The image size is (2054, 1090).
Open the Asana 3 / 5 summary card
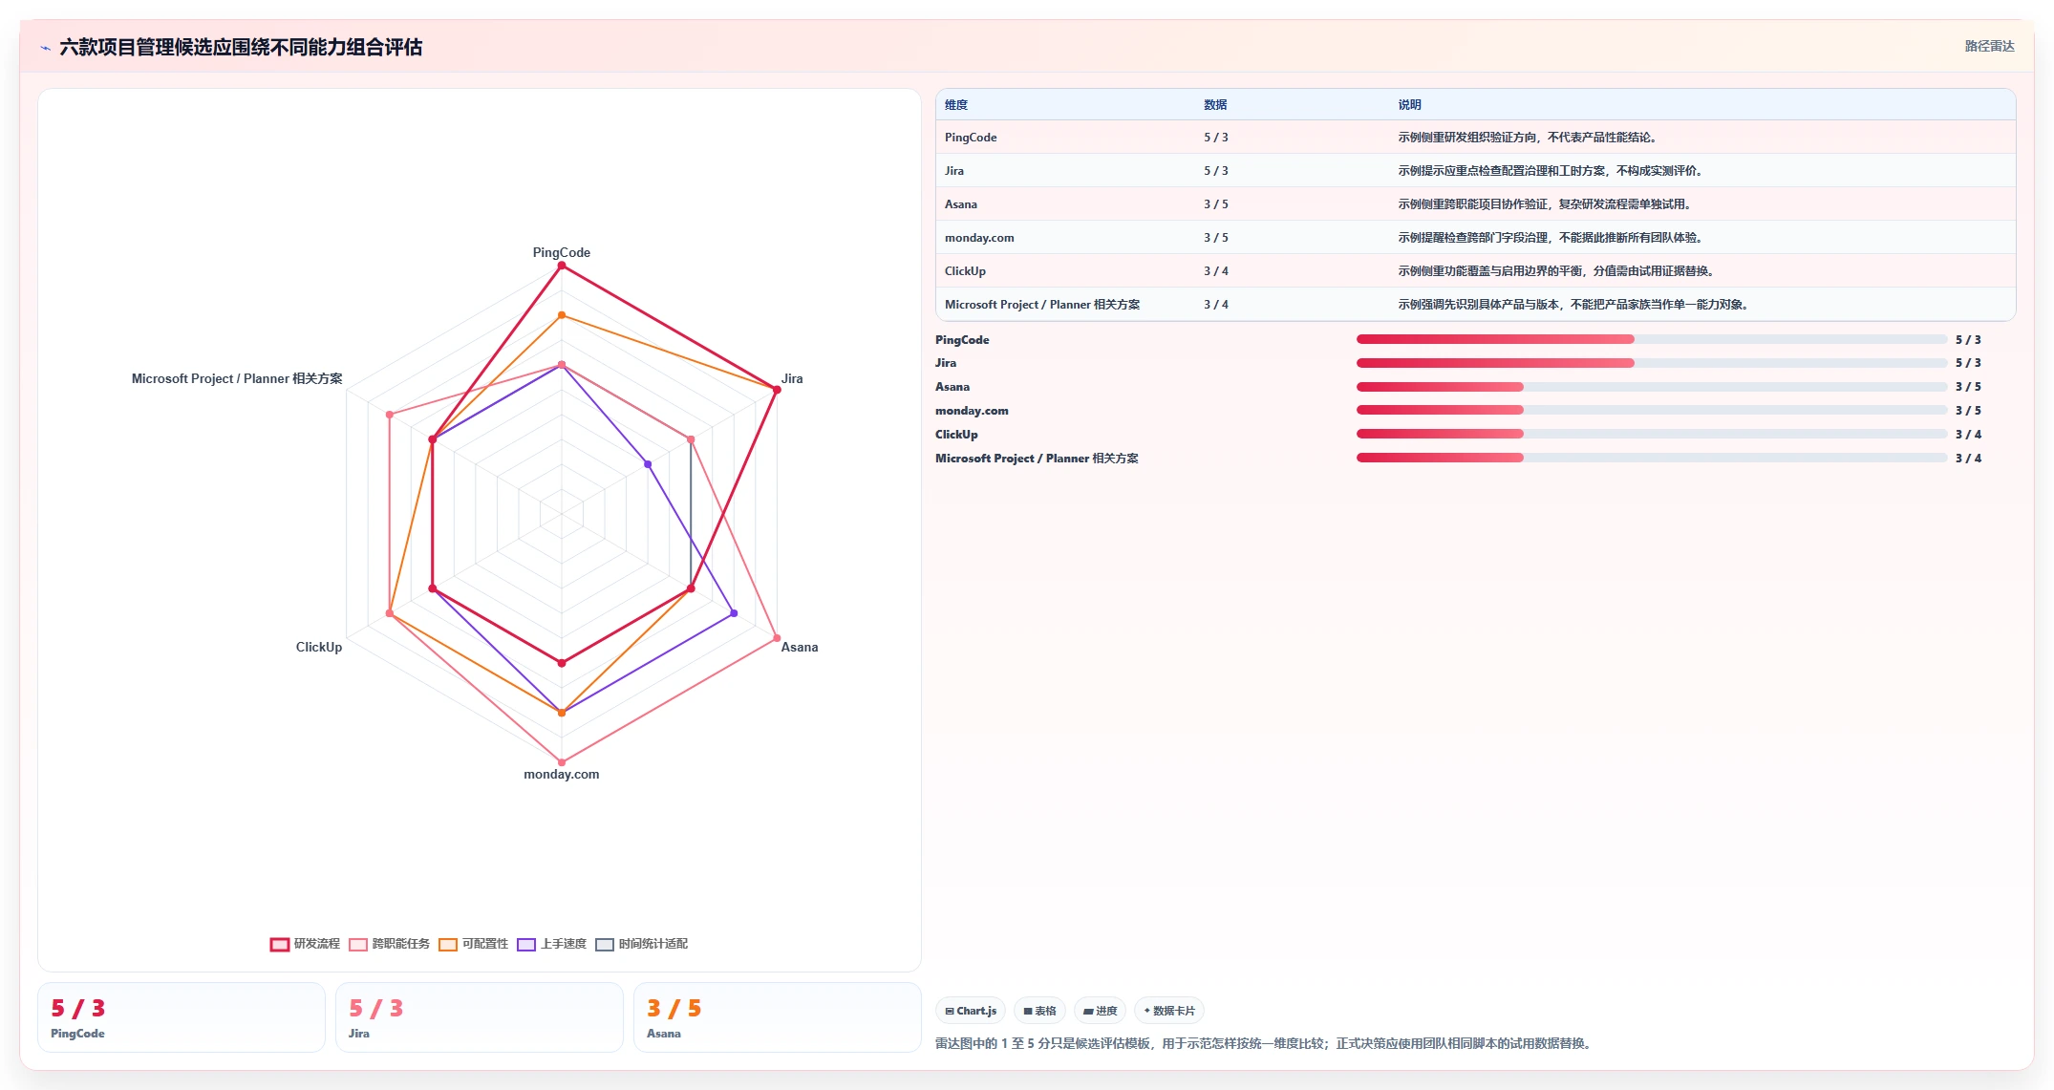click(777, 1017)
